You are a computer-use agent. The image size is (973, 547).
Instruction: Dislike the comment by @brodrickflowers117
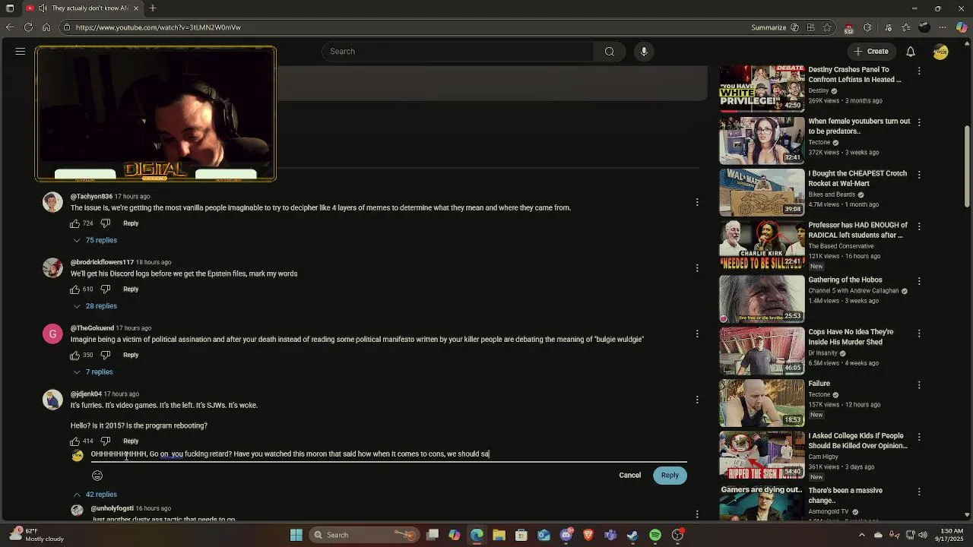[106, 289]
